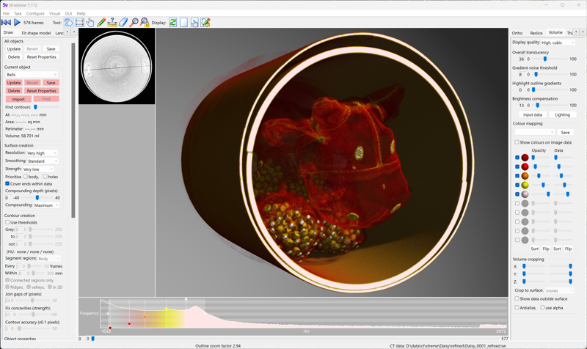Open the Colour mapping preset dropdown
Image resolution: width=587 pixels, height=349 pixels.
coord(534,132)
